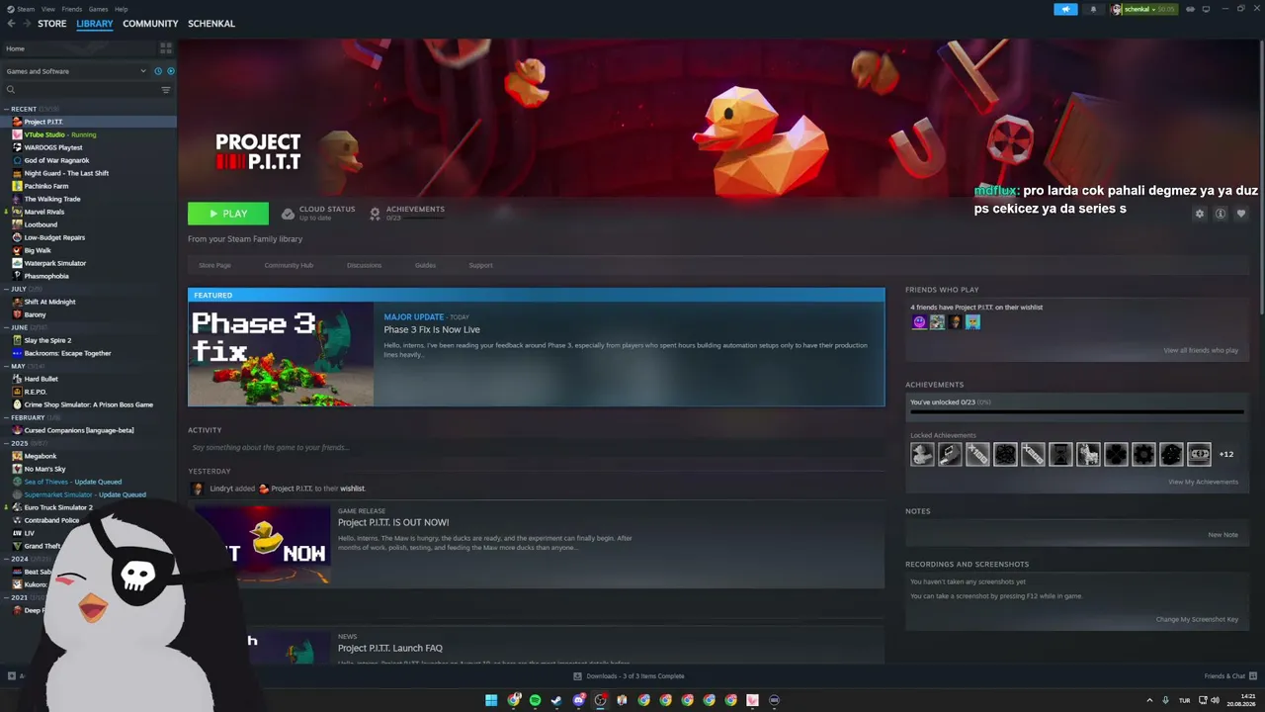Open the Games and Software dropdown
This screenshot has width=1265, height=712.
pyautogui.click(x=75, y=71)
